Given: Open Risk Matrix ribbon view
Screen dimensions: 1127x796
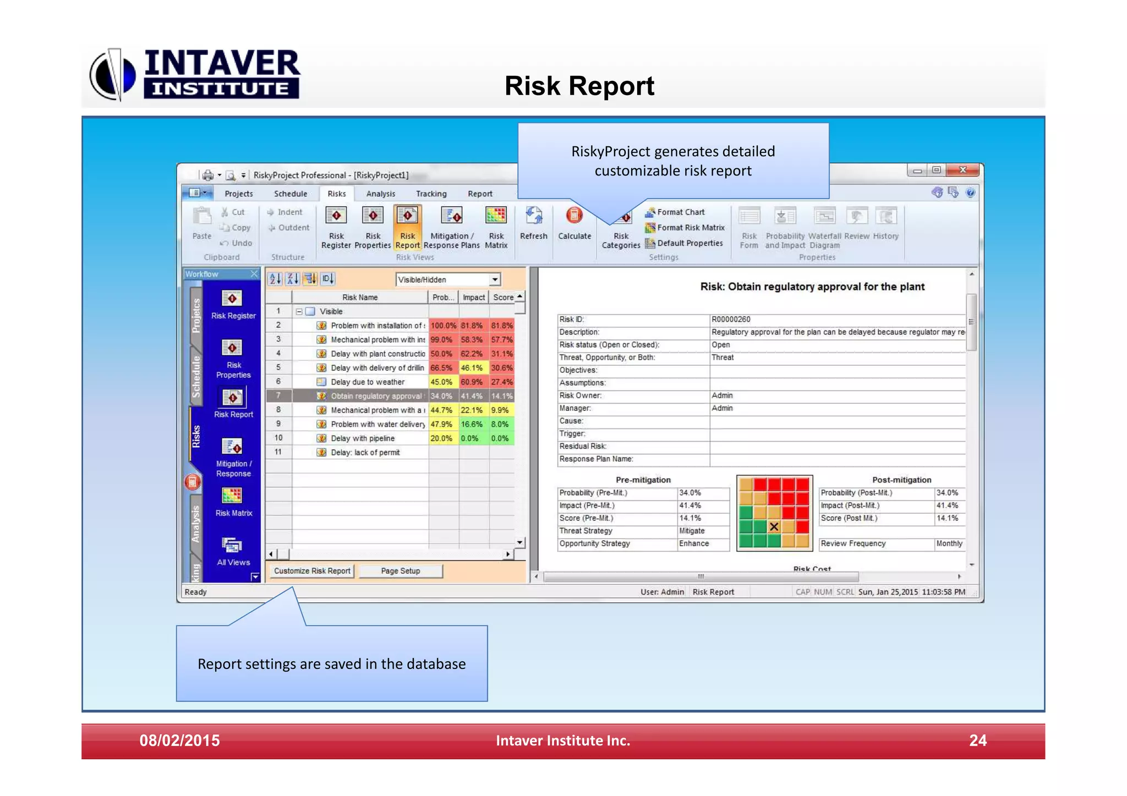Looking at the screenshot, I should point(496,228).
